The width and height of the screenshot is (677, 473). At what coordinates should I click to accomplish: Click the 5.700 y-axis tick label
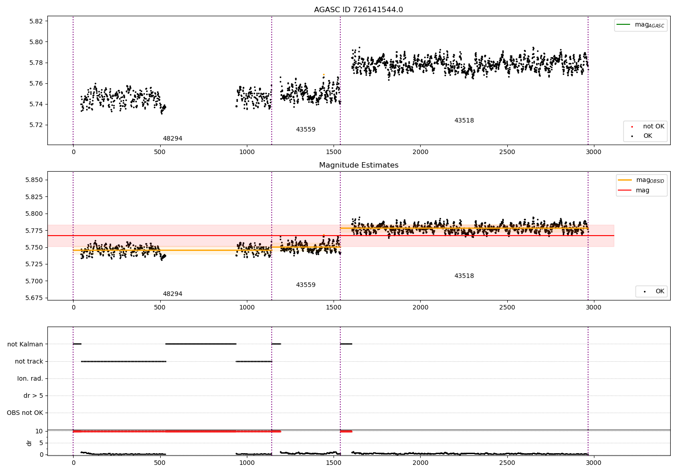[34, 281]
